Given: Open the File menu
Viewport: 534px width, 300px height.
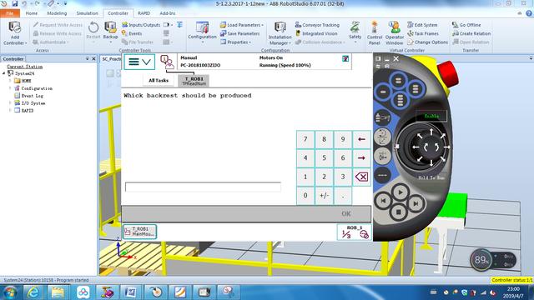Looking at the screenshot, I should pos(10,13).
